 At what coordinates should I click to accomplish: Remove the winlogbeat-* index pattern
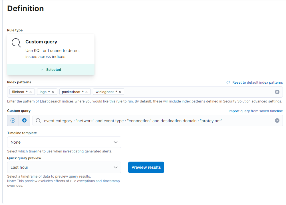(x=120, y=92)
